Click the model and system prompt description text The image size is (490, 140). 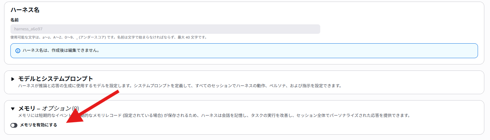pyautogui.click(x=180, y=86)
